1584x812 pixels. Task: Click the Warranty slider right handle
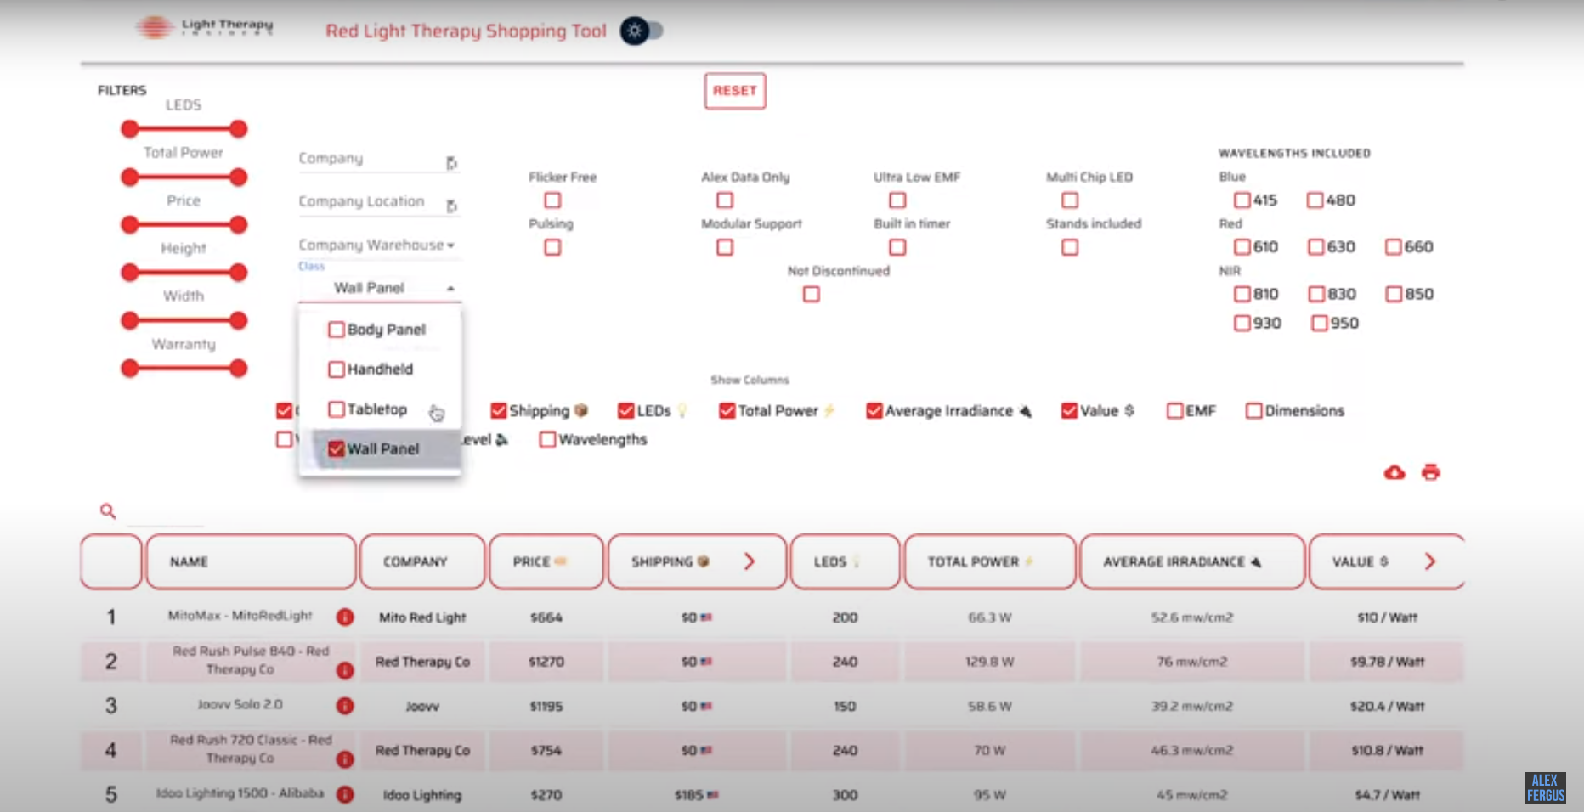(x=239, y=369)
